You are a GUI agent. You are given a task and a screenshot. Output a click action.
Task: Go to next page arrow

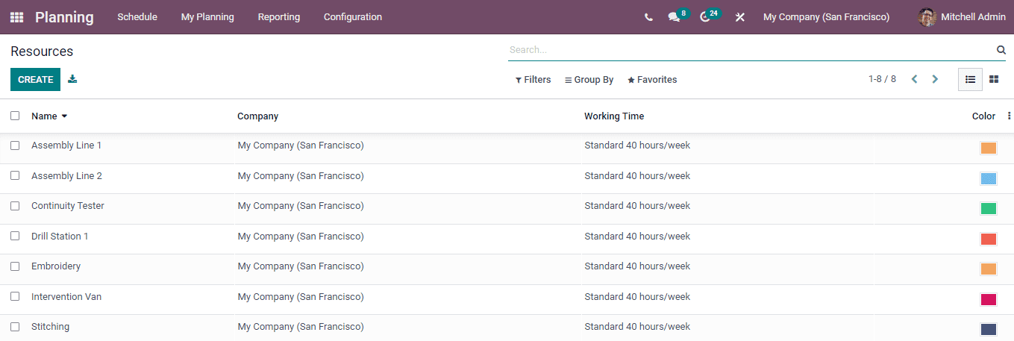coord(935,79)
